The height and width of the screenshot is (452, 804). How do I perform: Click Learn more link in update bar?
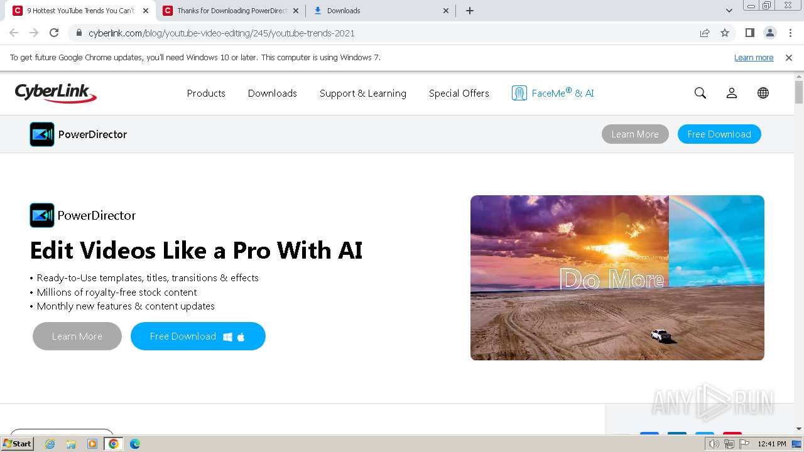754,58
